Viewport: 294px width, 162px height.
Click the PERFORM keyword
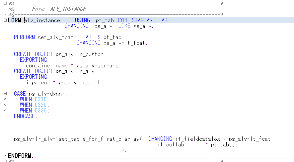point(24,37)
